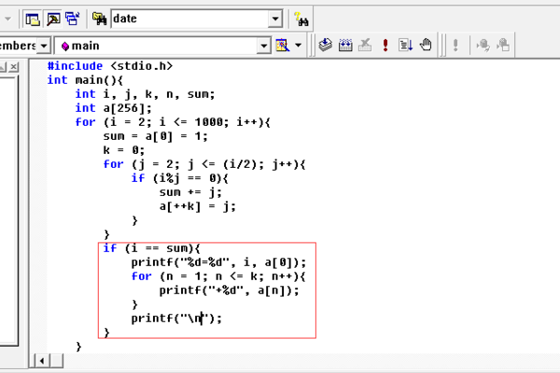Click the 'if (i == sum){' line
560x373 pixels.
pos(152,248)
